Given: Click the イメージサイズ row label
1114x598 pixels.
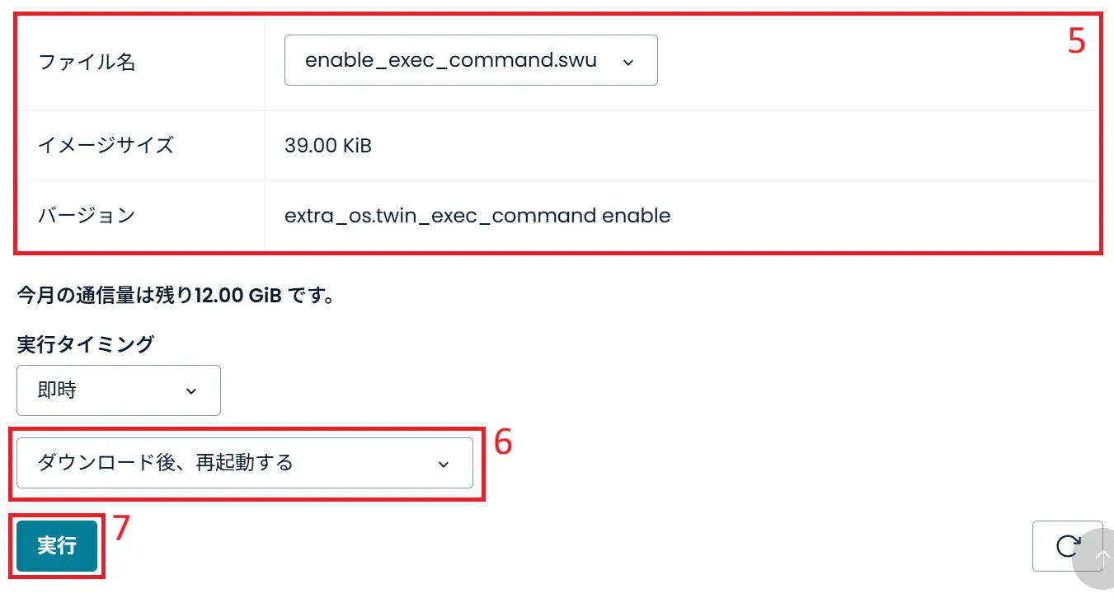Looking at the screenshot, I should click(x=106, y=146).
